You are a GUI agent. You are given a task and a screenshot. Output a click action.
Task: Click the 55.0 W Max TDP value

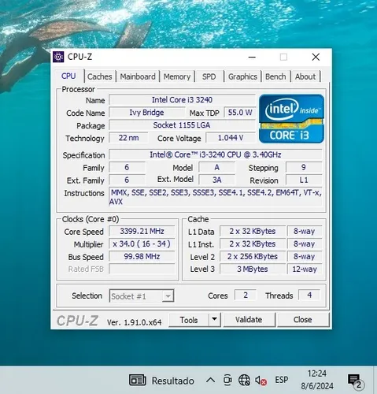point(240,113)
